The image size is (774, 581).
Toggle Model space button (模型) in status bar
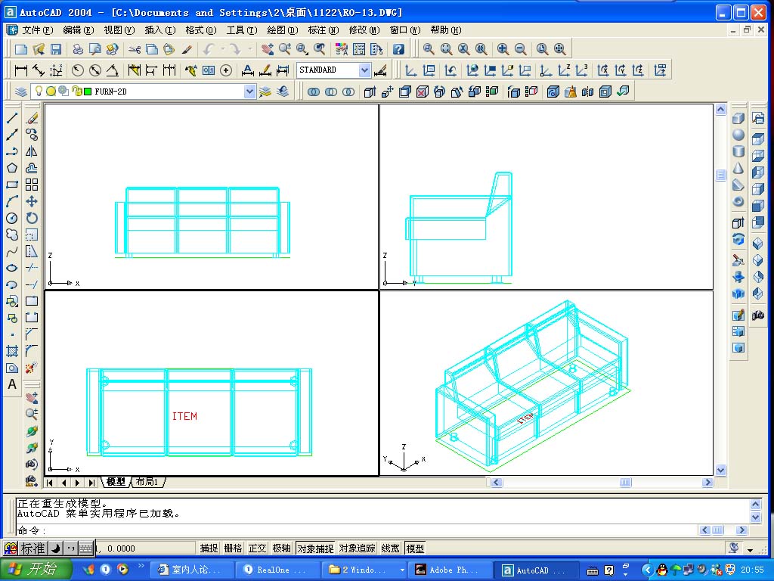[415, 548]
